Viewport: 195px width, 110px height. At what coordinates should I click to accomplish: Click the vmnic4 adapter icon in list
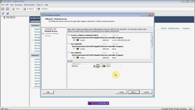pos(78,40)
